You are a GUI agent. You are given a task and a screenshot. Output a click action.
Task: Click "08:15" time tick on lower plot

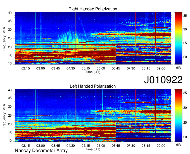click(x=146, y=146)
